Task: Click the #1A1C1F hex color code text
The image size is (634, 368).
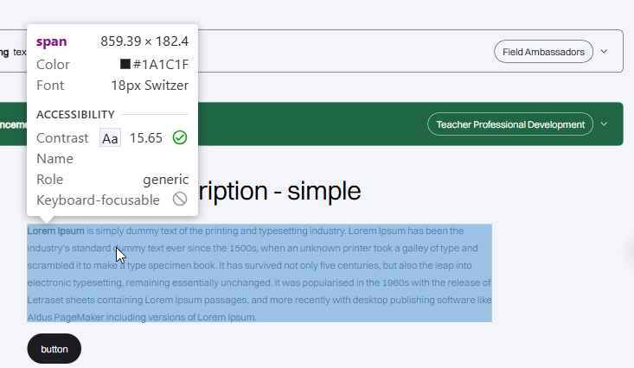Action: tap(161, 65)
